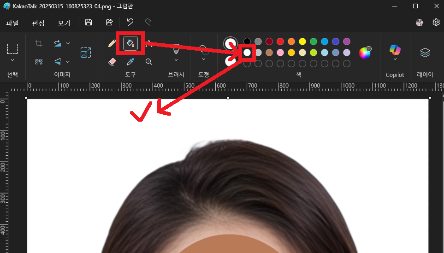Select the Eraser tool
This screenshot has height=253, width=444.
(112, 62)
